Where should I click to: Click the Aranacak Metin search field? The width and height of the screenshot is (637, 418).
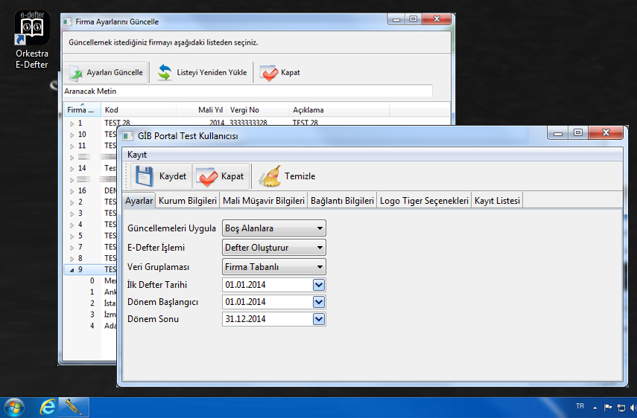(246, 91)
